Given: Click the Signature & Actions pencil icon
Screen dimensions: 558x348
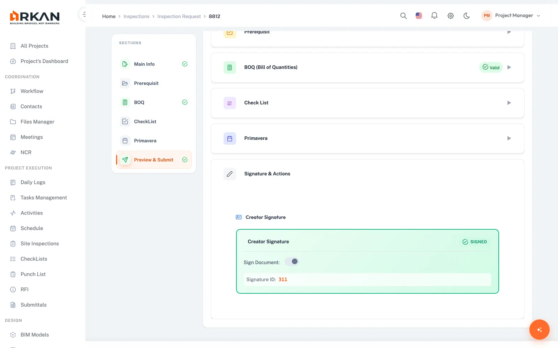Looking at the screenshot, I should (229, 174).
